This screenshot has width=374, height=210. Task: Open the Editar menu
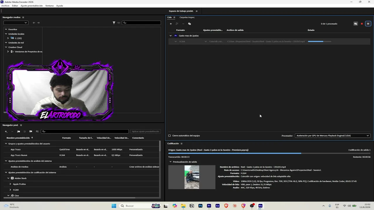pos(15,6)
